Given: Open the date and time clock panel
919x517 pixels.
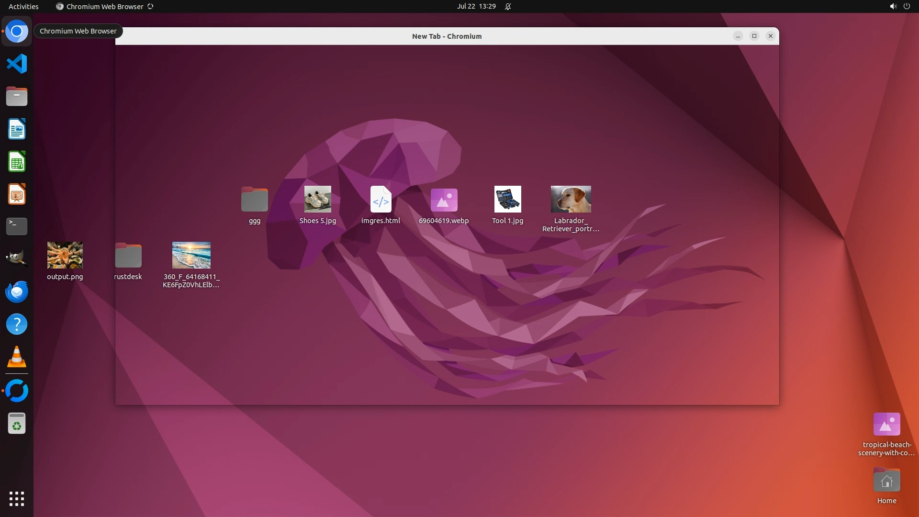Looking at the screenshot, I should (476, 6).
